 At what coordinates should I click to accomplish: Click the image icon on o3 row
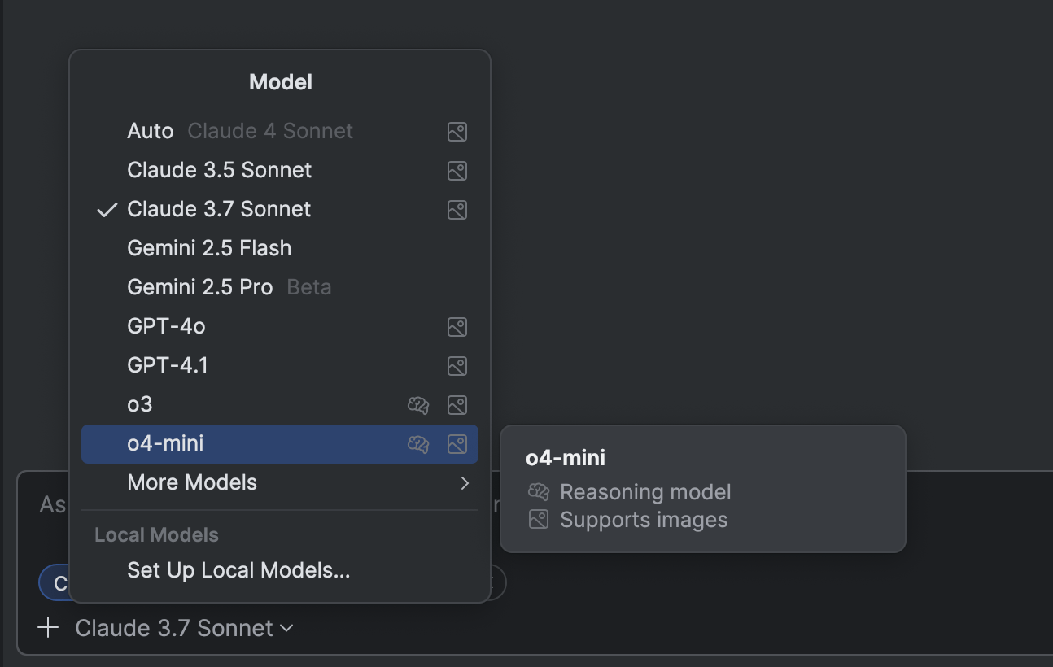(x=457, y=405)
